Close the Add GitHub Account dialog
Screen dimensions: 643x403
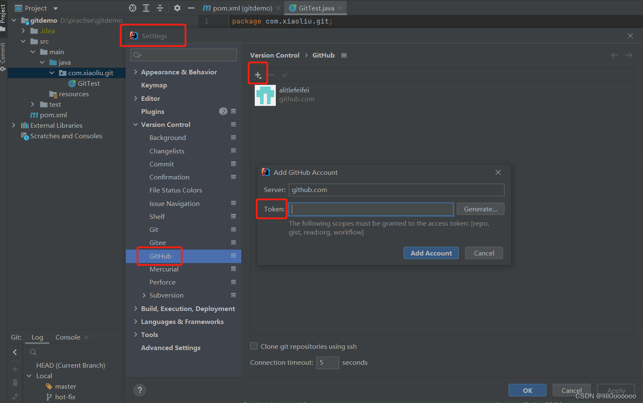click(x=498, y=172)
